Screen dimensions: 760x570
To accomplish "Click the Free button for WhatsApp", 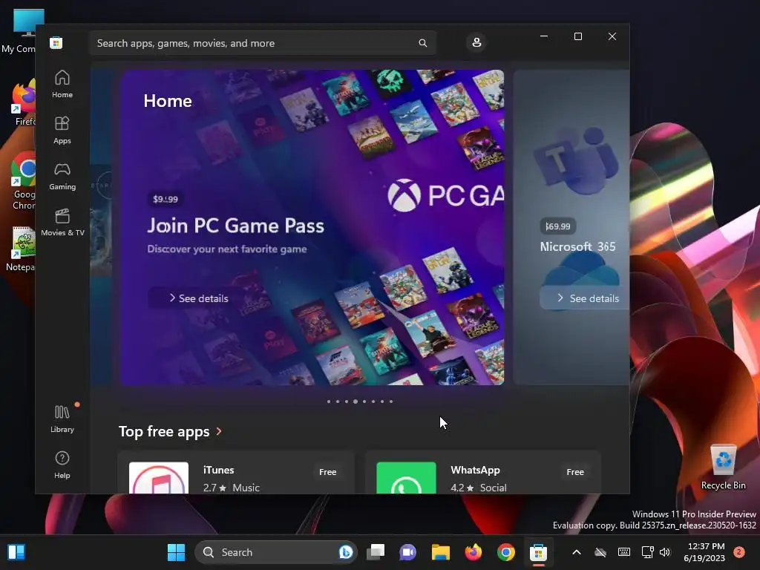I will (x=575, y=471).
